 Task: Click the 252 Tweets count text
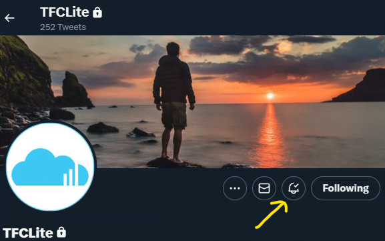pyautogui.click(x=63, y=27)
